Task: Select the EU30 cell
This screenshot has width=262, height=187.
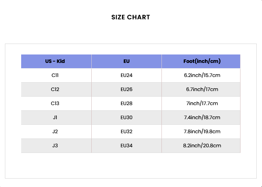Action: coord(127,117)
